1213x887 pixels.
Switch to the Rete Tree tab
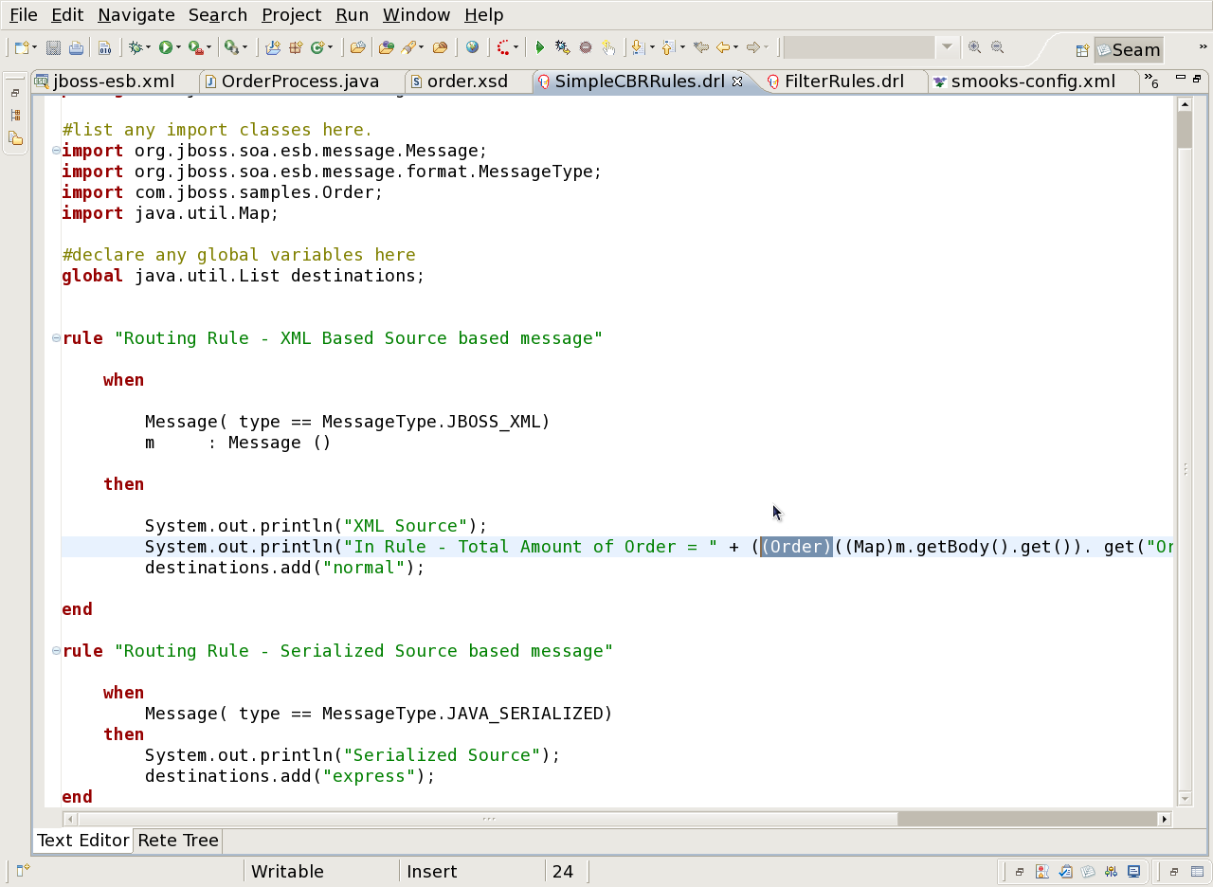[x=178, y=841]
